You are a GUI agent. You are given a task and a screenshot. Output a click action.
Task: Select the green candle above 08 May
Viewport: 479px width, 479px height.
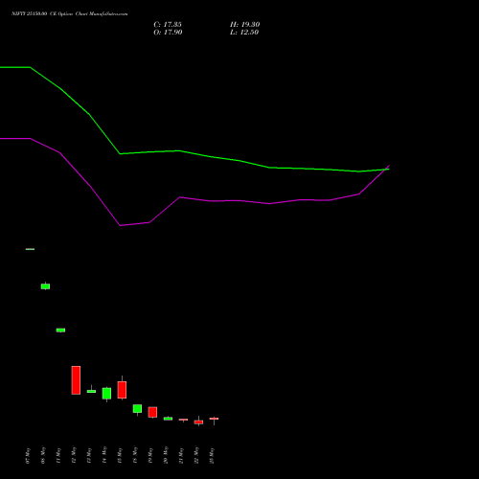(45, 286)
